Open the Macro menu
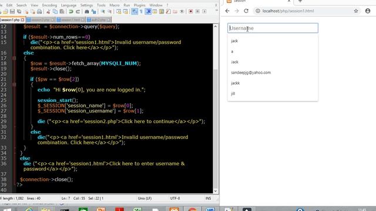 coord(115,5)
